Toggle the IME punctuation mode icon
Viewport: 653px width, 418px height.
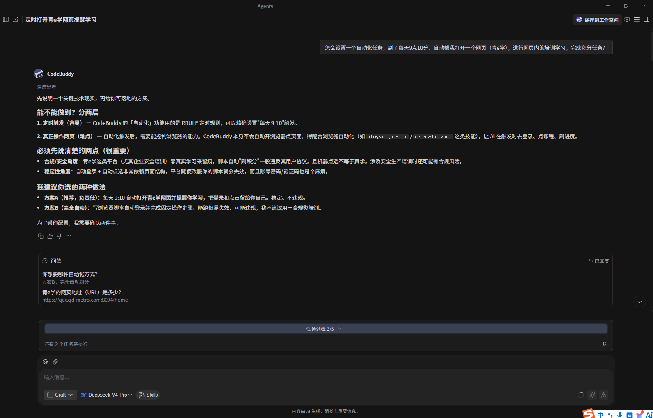click(610, 415)
